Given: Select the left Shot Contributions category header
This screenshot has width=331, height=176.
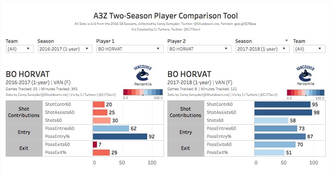Looking at the screenshot, I should pyautogui.click(x=24, y=112).
